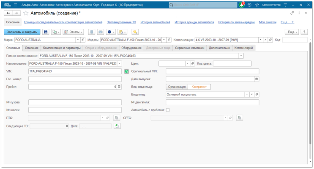Add this form to favorites star
The width and height of the screenshot is (314, 169).
click(26, 13)
